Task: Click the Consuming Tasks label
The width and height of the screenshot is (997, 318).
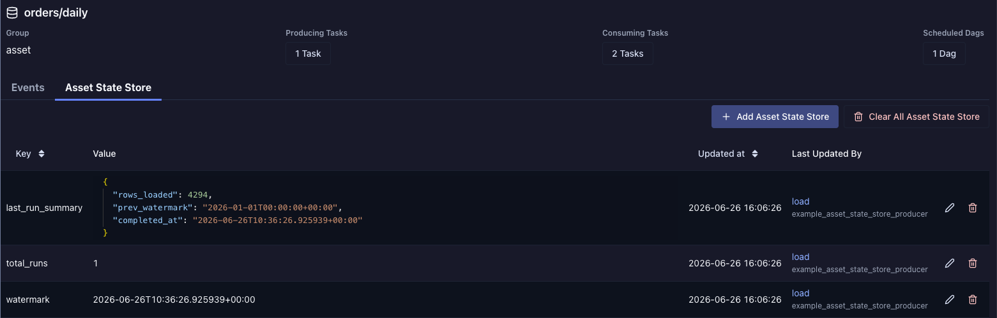Action: (635, 33)
